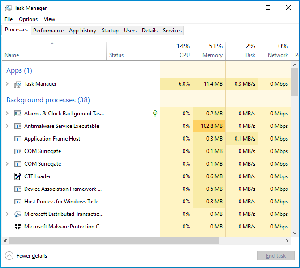Switch to the Performance tab

[48, 31]
